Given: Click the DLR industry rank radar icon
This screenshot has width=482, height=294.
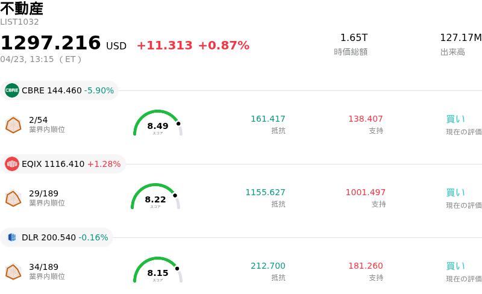Looking at the screenshot, I should (x=13, y=272).
